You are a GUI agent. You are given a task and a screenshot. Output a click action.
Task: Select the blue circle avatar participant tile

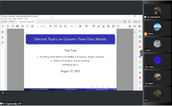pyautogui.click(x=157, y=61)
